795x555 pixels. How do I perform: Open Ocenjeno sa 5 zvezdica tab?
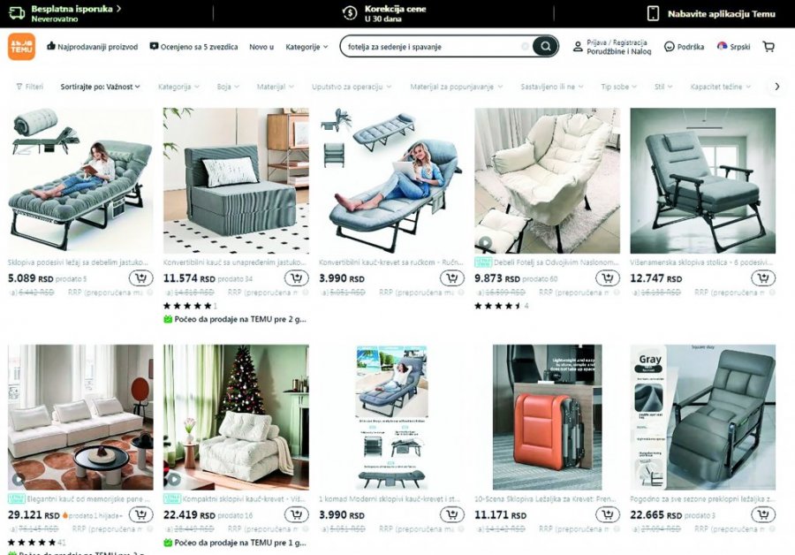pos(193,47)
